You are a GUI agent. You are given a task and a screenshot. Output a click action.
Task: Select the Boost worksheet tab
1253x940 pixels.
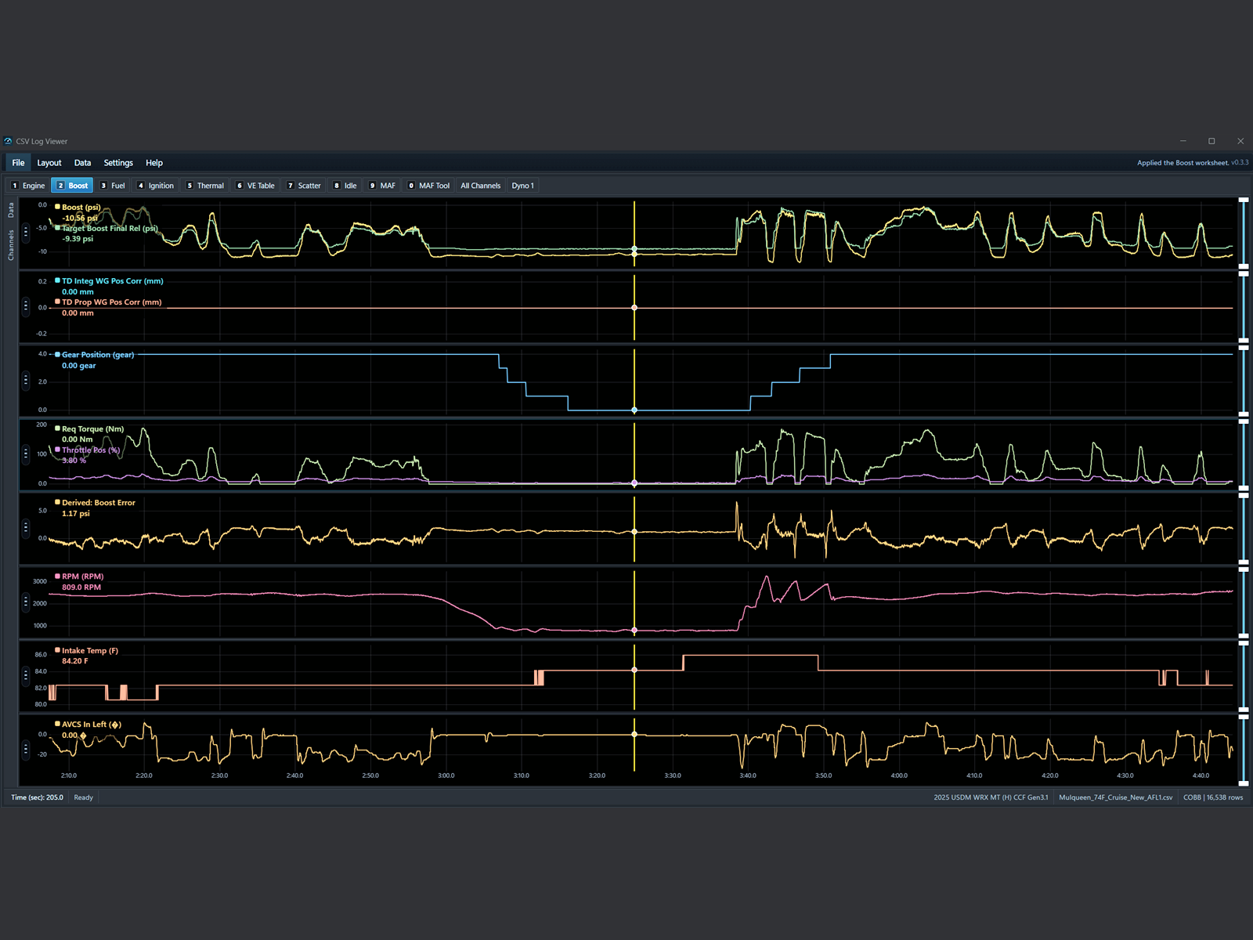point(72,186)
